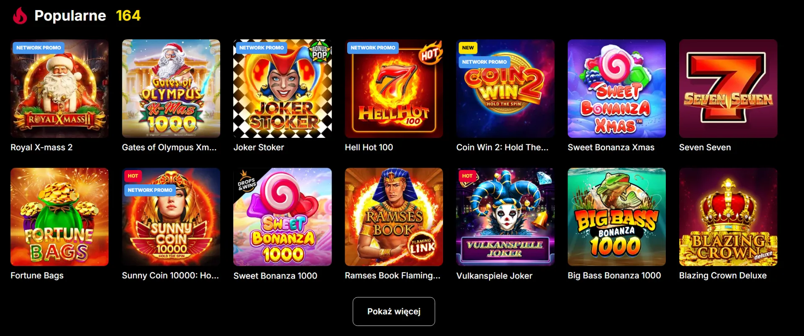Open Ramses Book Flaming Link
The image size is (804, 336).
394,217
